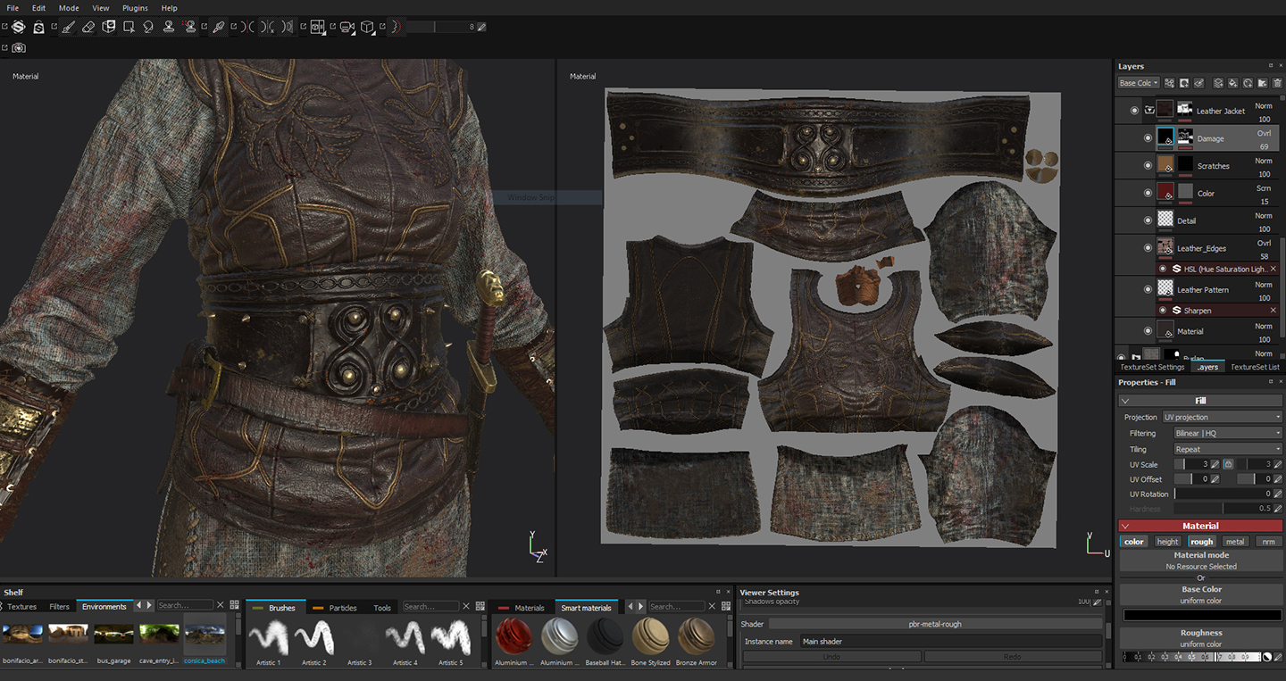
Task: Collapse the Material section
Action: (x=1125, y=526)
